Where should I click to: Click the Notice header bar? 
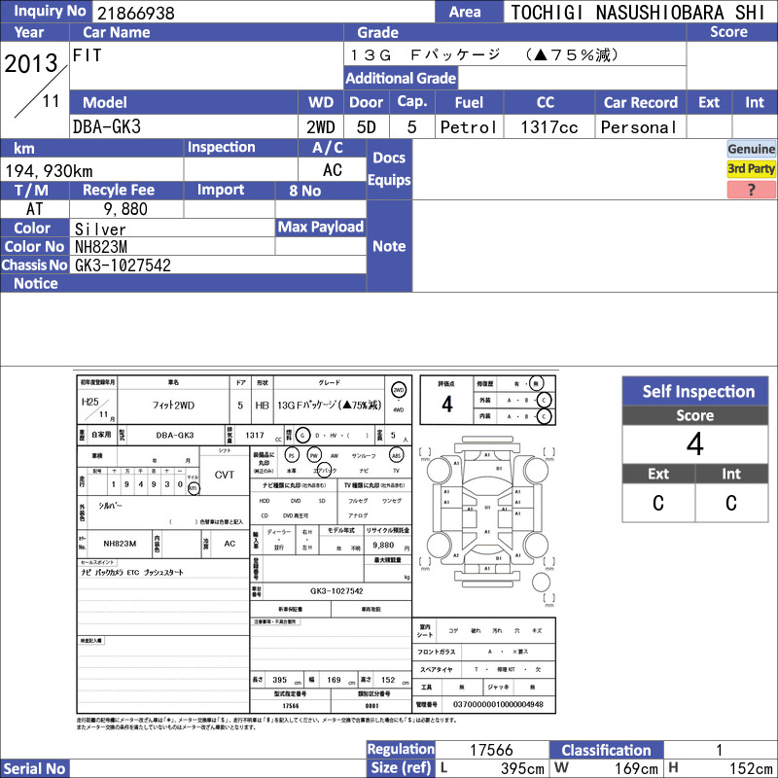coord(183,283)
